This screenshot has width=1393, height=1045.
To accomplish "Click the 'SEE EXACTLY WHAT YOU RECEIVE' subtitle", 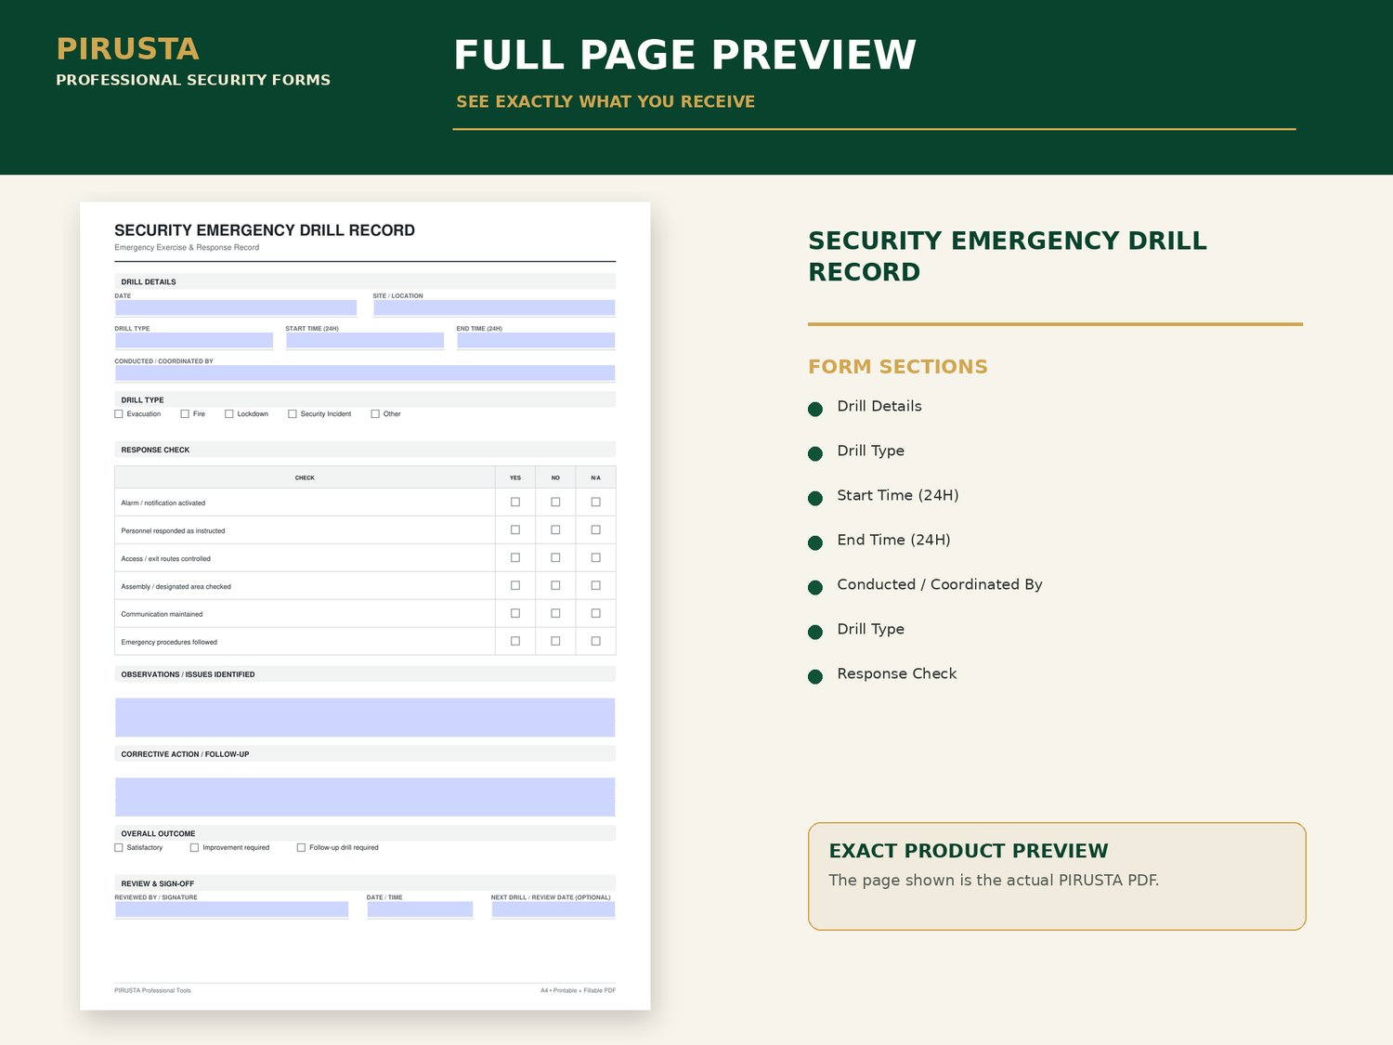I will click(605, 101).
